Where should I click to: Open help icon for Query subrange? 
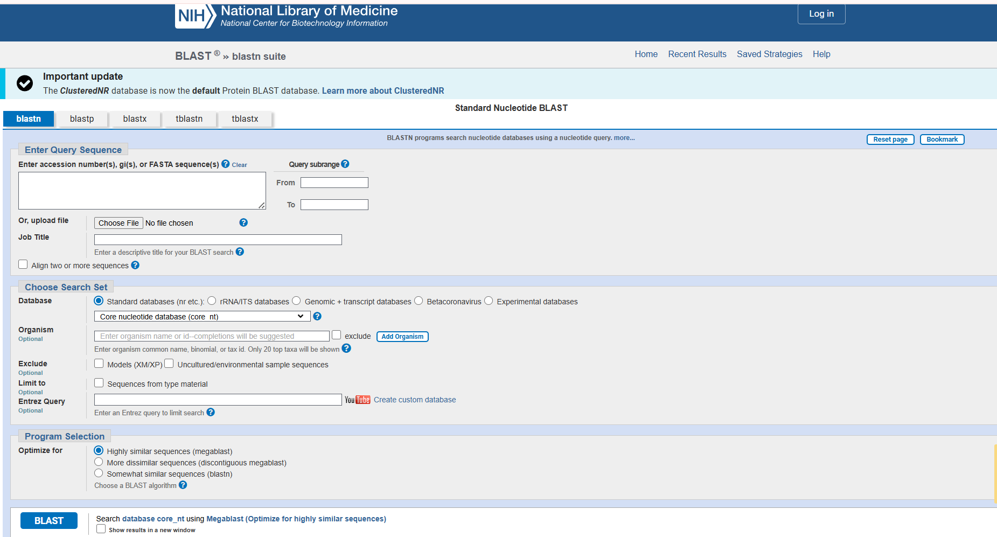tap(345, 164)
